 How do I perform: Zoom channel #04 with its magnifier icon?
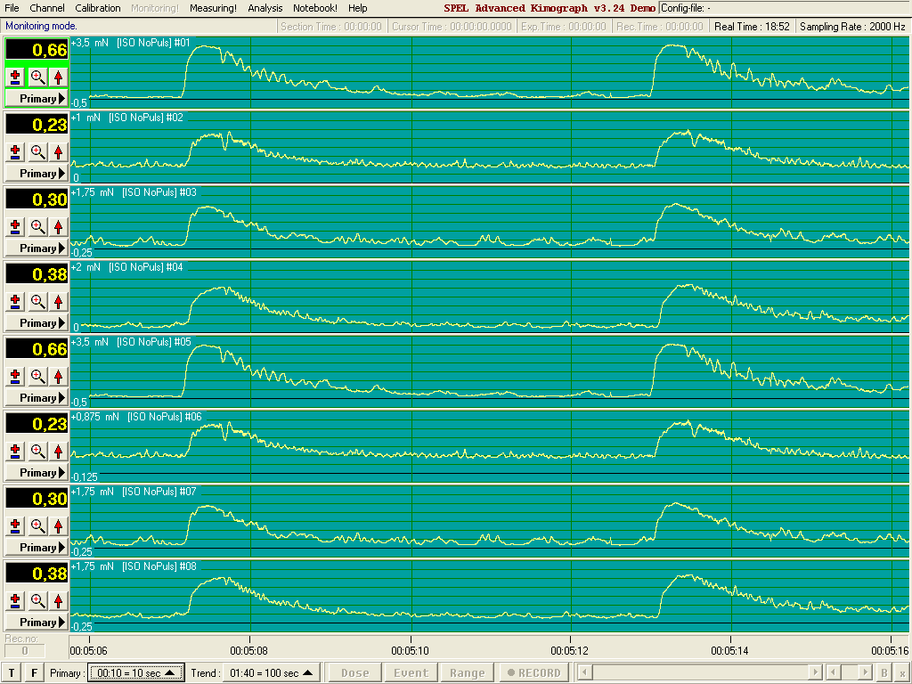pos(37,301)
